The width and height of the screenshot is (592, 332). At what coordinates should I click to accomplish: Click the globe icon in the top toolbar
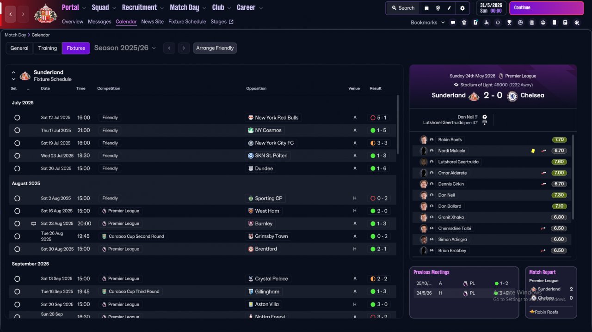click(438, 8)
